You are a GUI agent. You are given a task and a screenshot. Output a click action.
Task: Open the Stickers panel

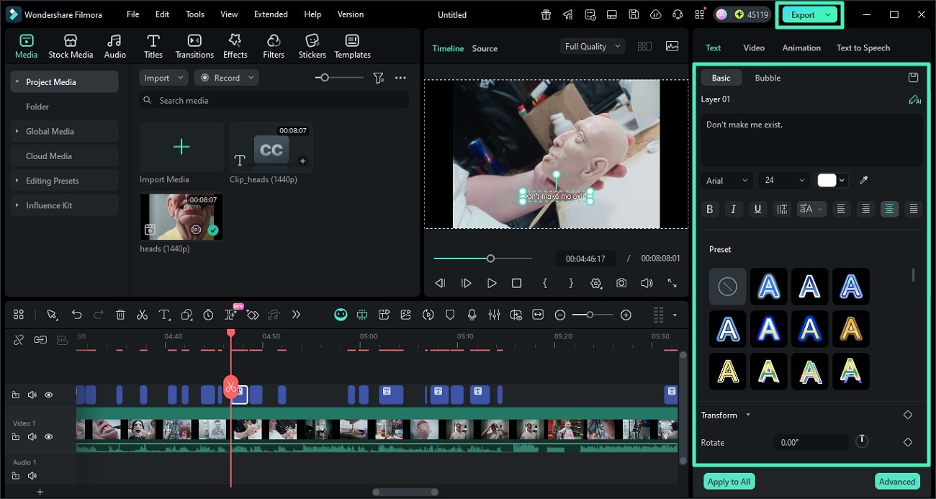click(x=312, y=45)
